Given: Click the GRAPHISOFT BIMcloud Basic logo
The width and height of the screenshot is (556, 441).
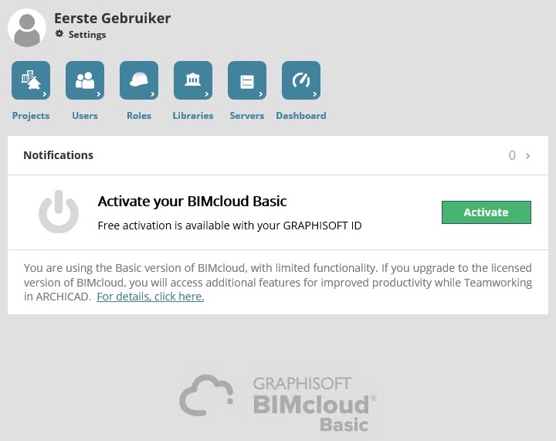Looking at the screenshot, I should click(278, 403).
